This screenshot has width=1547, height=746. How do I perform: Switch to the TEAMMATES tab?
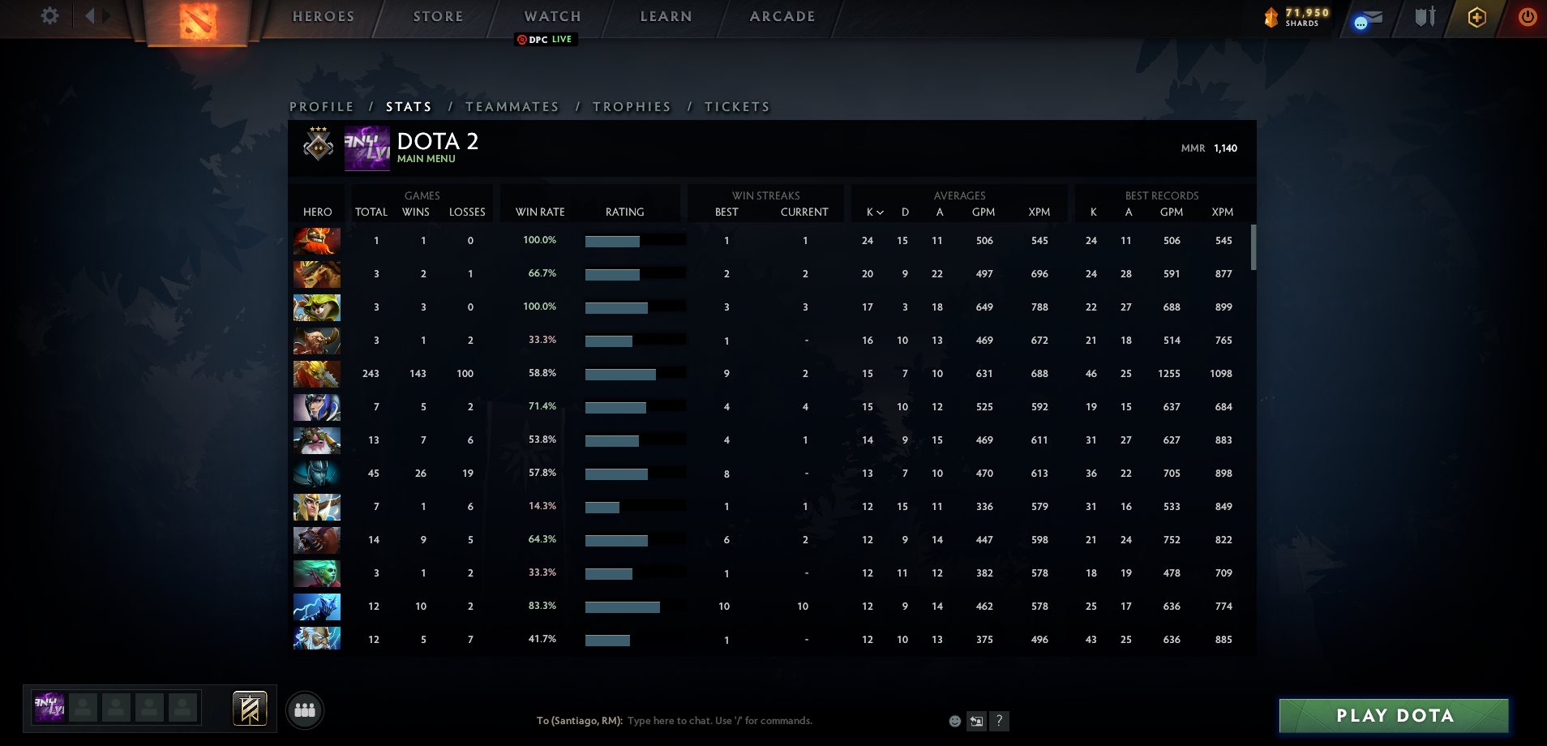point(512,106)
